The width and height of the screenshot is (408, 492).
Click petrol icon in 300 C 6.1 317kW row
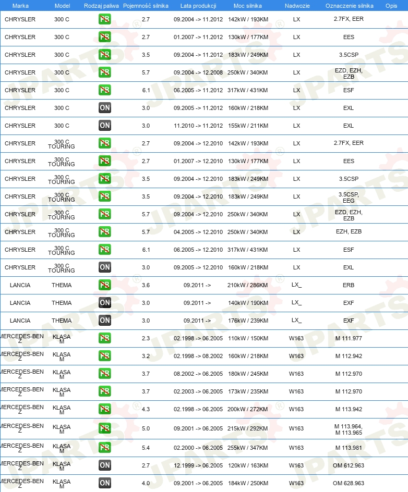104,90
